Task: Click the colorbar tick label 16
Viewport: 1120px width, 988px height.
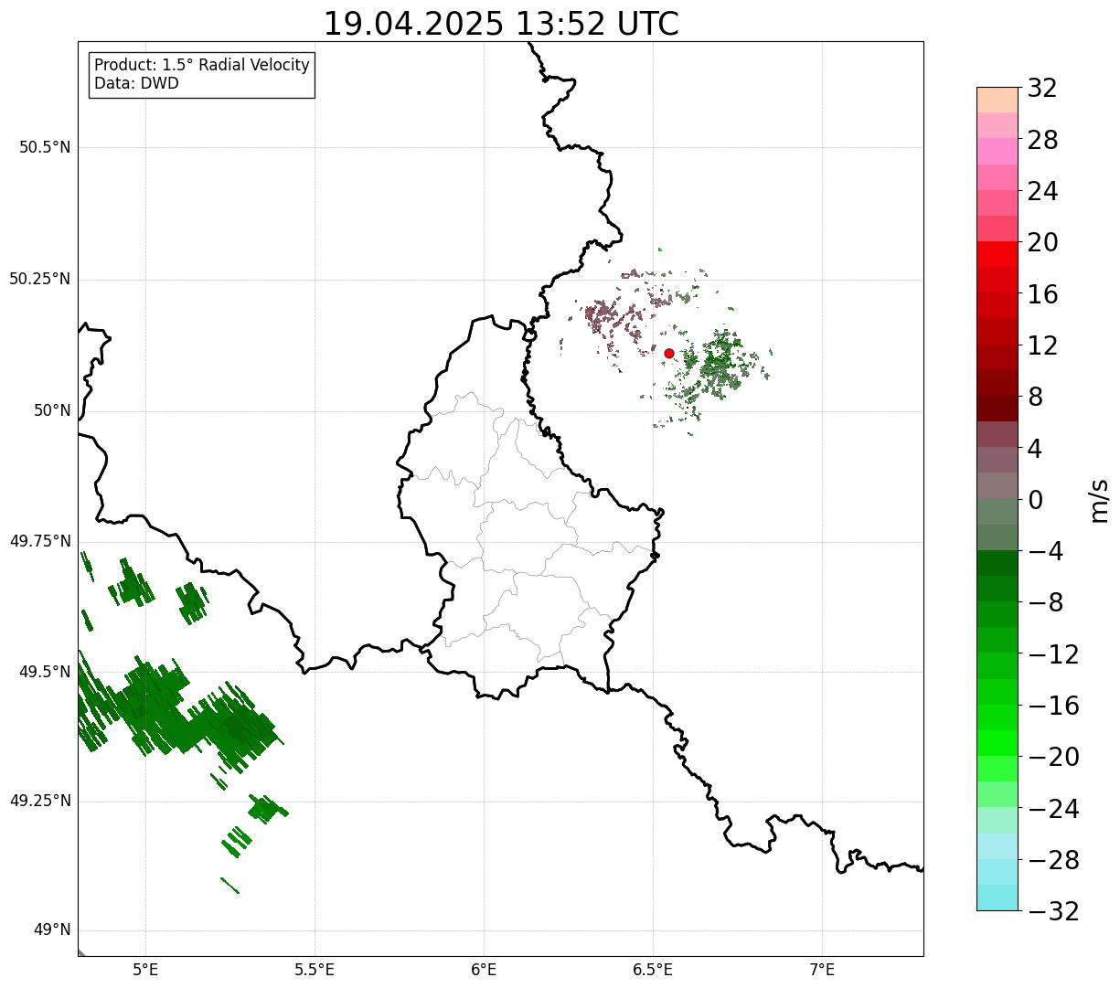Action: click(1042, 294)
